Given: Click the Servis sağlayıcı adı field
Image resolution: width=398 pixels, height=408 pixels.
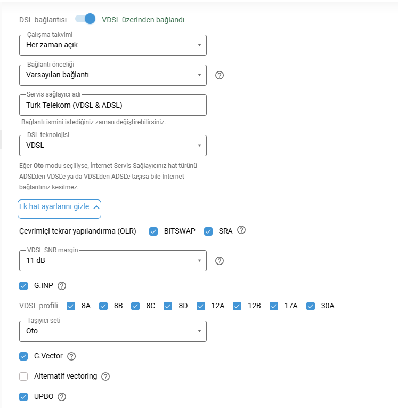Looking at the screenshot, I should 113,105.
